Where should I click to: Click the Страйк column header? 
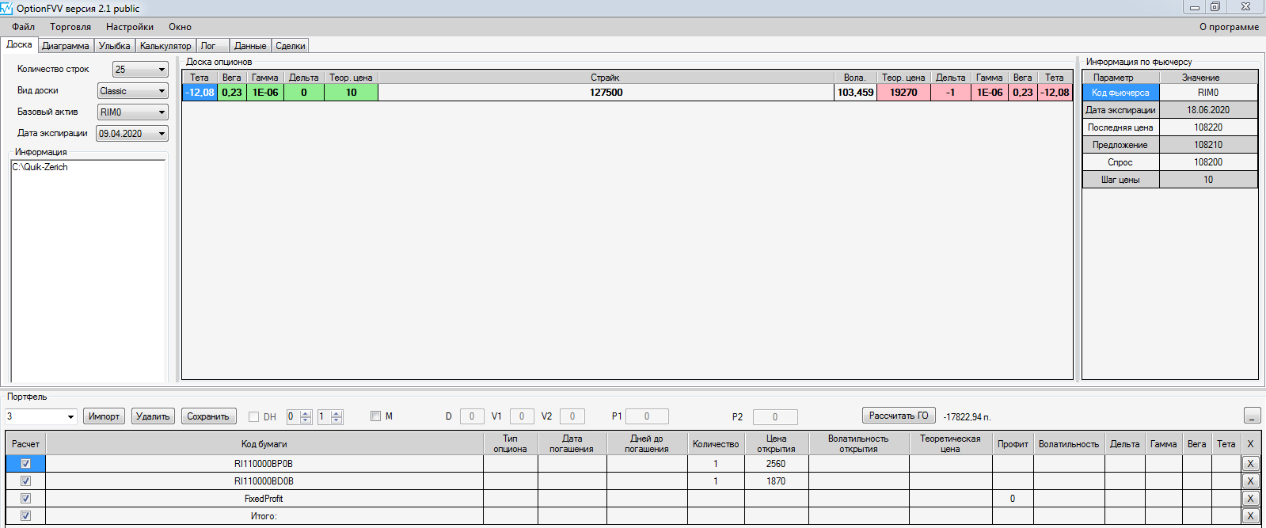(606, 78)
